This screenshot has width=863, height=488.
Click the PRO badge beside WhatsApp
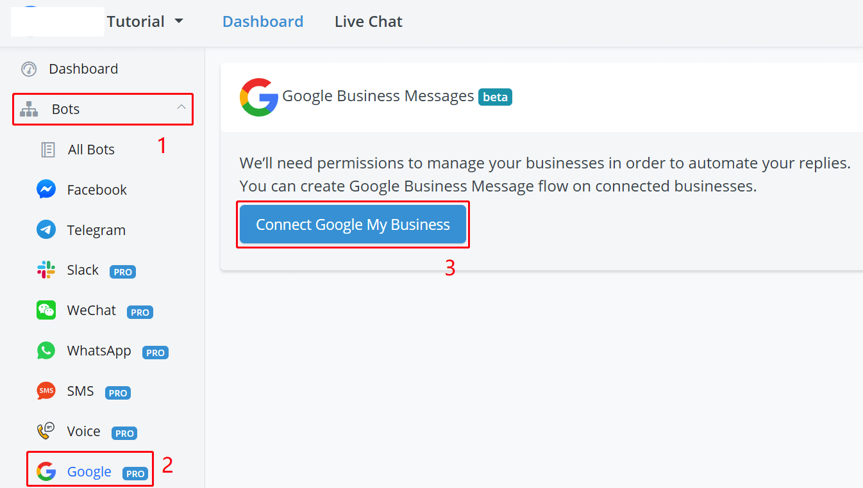[155, 352]
